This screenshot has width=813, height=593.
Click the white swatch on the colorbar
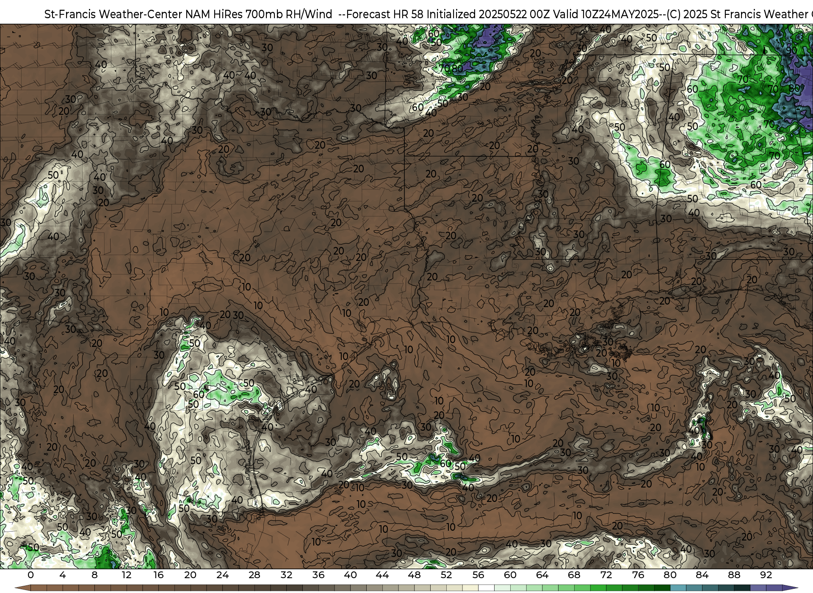coord(486,588)
